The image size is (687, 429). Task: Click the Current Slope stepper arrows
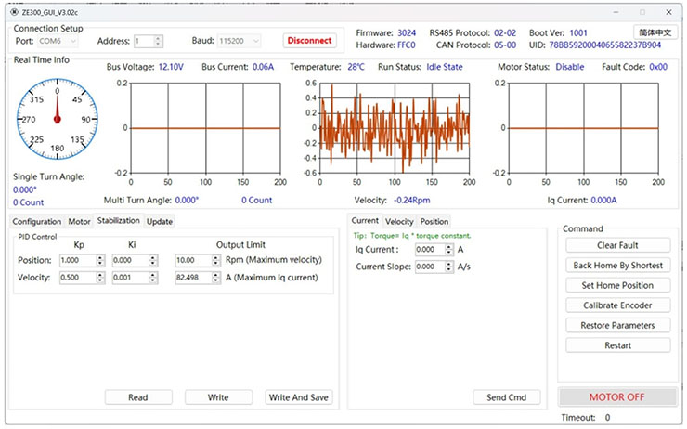click(449, 266)
